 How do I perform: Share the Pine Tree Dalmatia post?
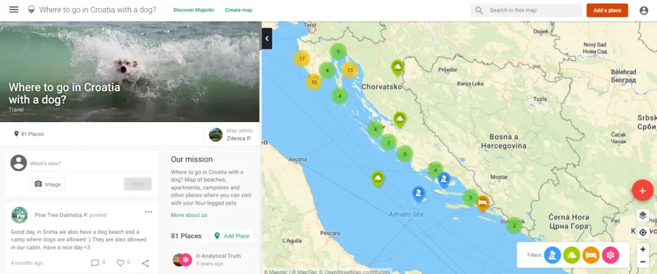145,263
